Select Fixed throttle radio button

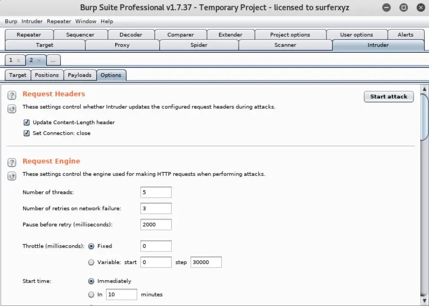tap(91, 246)
